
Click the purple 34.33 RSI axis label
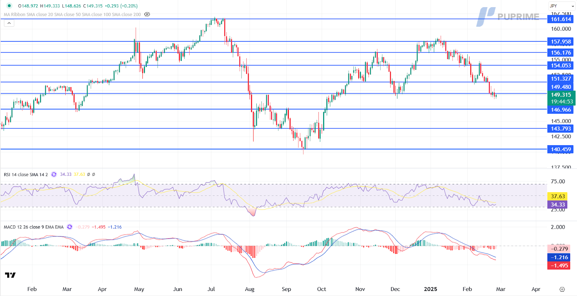pyautogui.click(x=558, y=205)
